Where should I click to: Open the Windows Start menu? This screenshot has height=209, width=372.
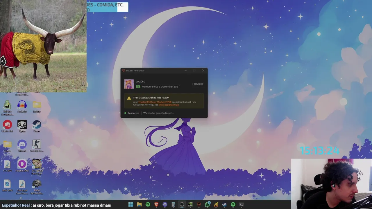click(131, 205)
